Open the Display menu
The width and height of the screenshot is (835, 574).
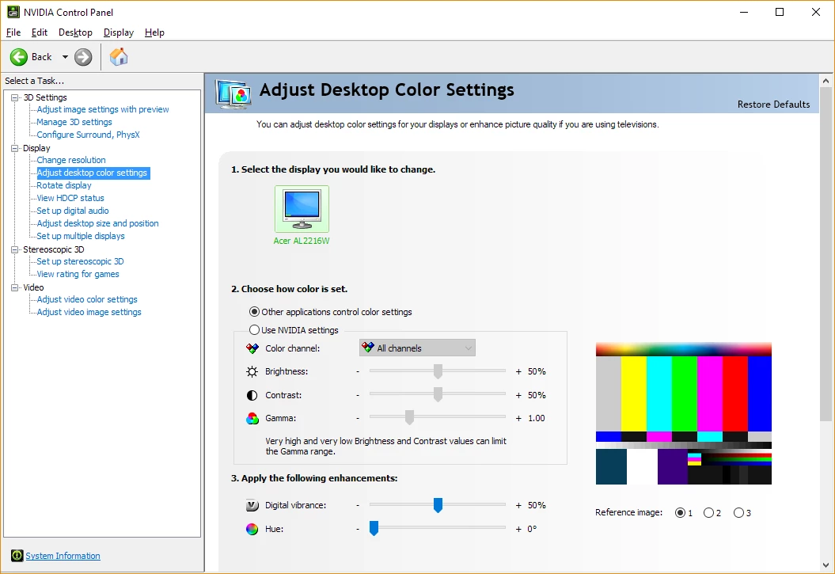point(118,32)
